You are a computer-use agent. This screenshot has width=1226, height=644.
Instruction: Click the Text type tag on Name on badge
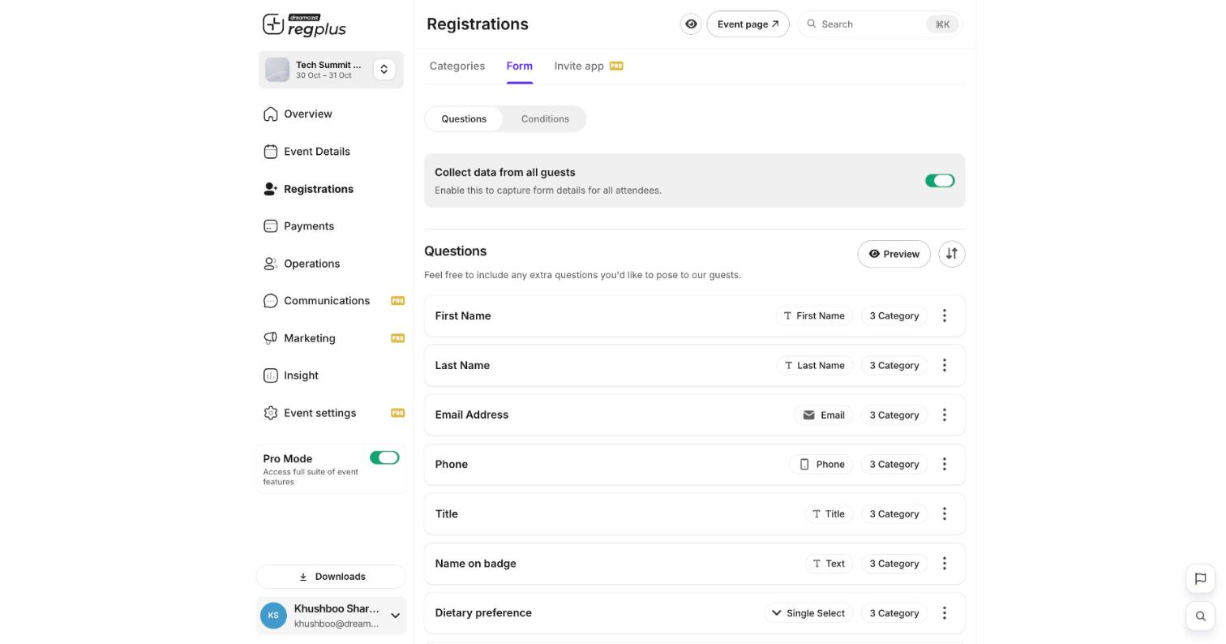pos(829,563)
